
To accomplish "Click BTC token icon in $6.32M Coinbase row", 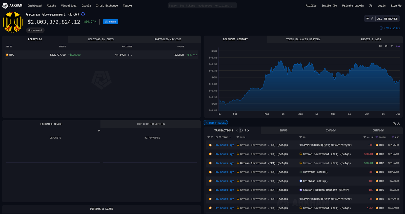I will (x=377, y=181).
